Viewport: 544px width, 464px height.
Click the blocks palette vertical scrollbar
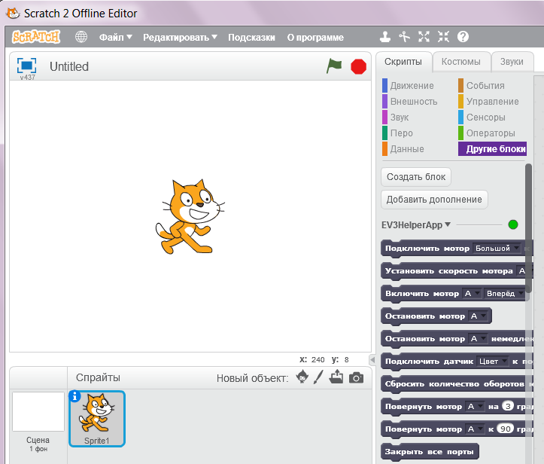[528, 228]
